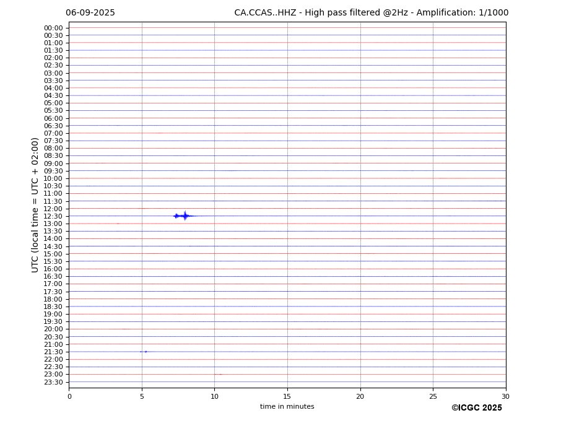Select the 05:00 time row label
574x431 pixels.
[53, 103]
